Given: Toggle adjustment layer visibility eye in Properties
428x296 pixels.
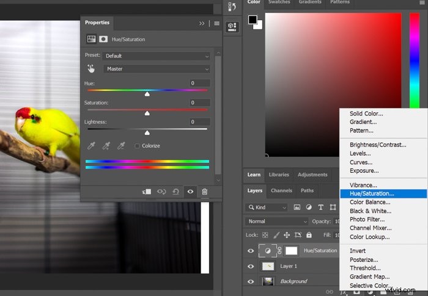Looking at the screenshot, I should coord(190,192).
